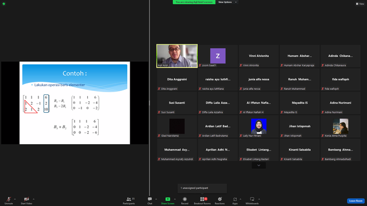
Task: Select Susi Susanti's participant tile
Action: pyautogui.click(x=177, y=103)
